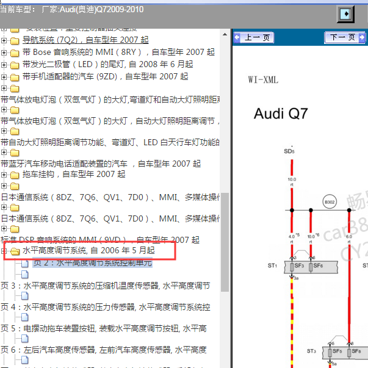Click document icon above 页 4 entry
This screenshot has width=368, height=368.
(25, 296)
